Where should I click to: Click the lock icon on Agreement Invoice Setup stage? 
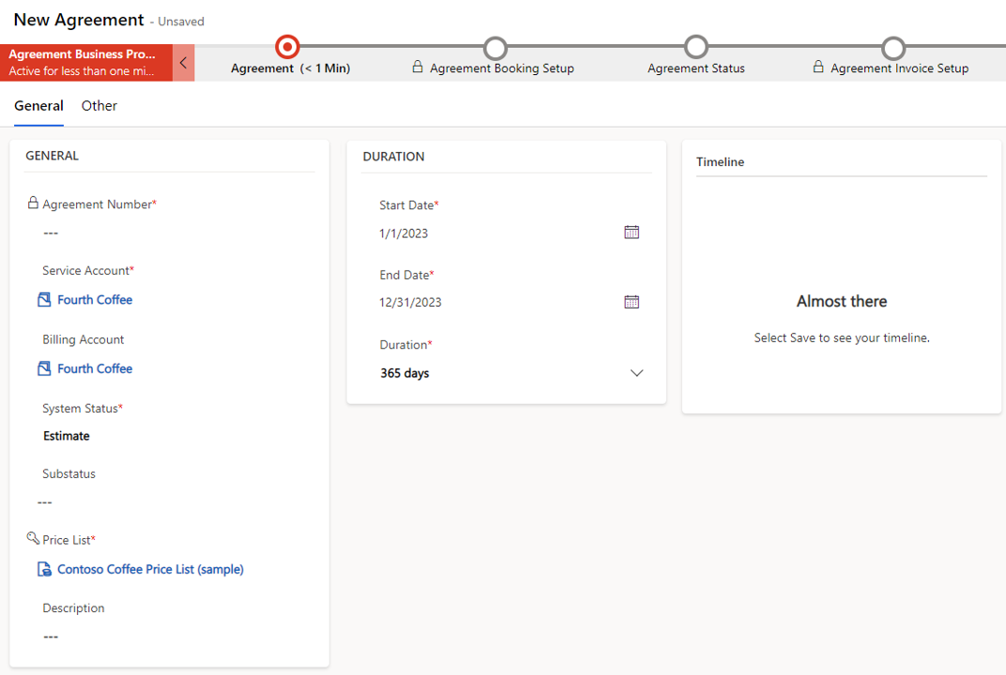(x=816, y=67)
